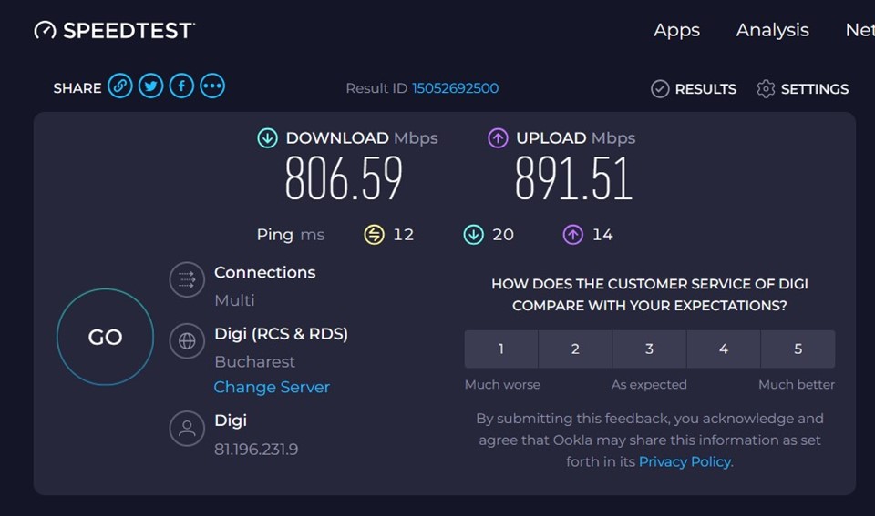Open Result ID 15052692500 link
Screen dimensions: 875x516
coord(455,88)
